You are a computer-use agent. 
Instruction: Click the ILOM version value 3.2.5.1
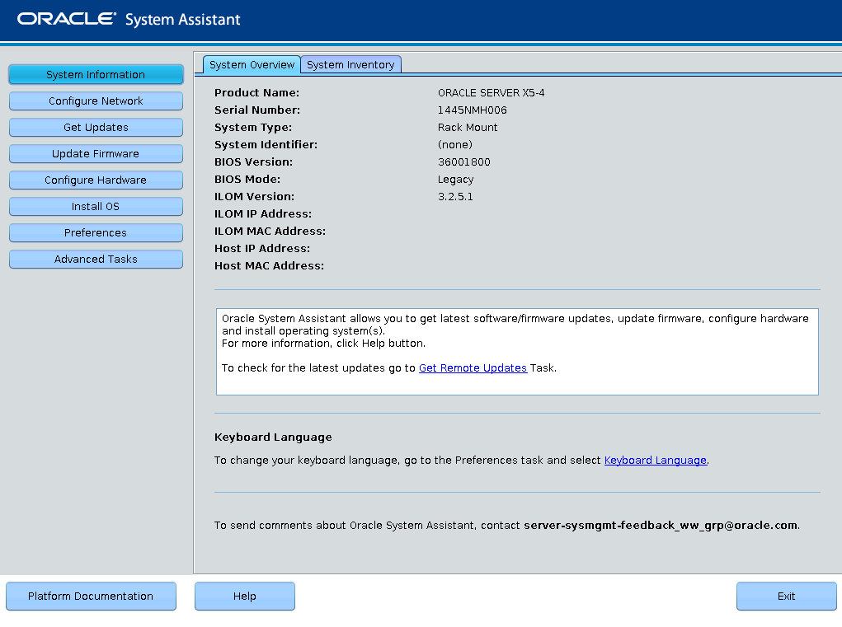pos(455,196)
